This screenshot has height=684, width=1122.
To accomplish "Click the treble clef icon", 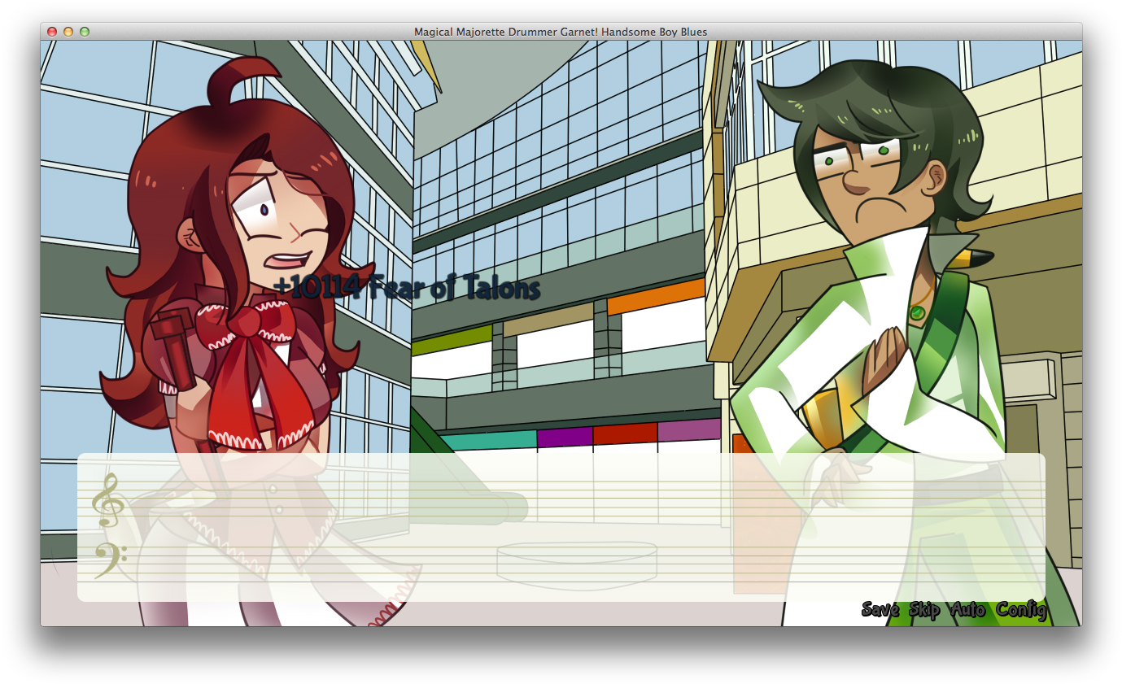I will (106, 500).
